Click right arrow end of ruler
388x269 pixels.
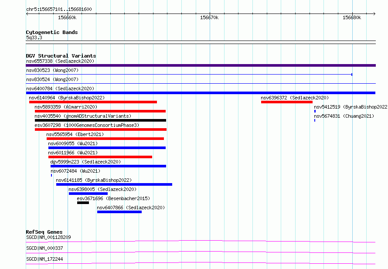tap(374, 14)
